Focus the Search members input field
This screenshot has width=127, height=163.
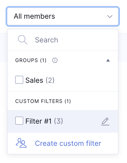click(63, 40)
